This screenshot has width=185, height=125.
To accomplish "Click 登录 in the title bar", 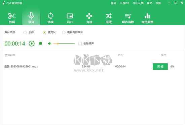I will [113, 3].
